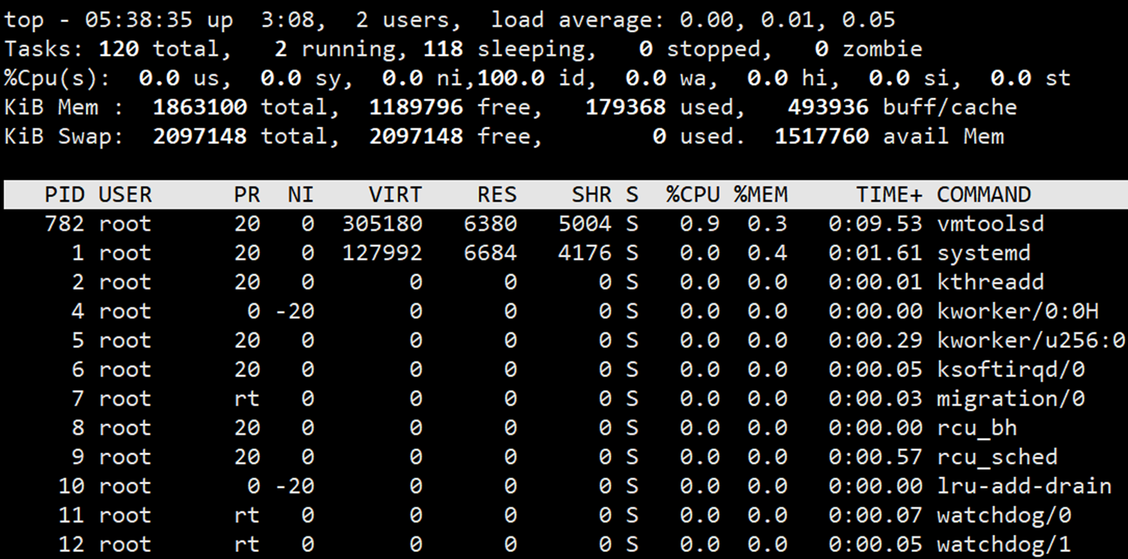Click the VIRT column header
Screen dimensions: 1128x559
click(395, 194)
